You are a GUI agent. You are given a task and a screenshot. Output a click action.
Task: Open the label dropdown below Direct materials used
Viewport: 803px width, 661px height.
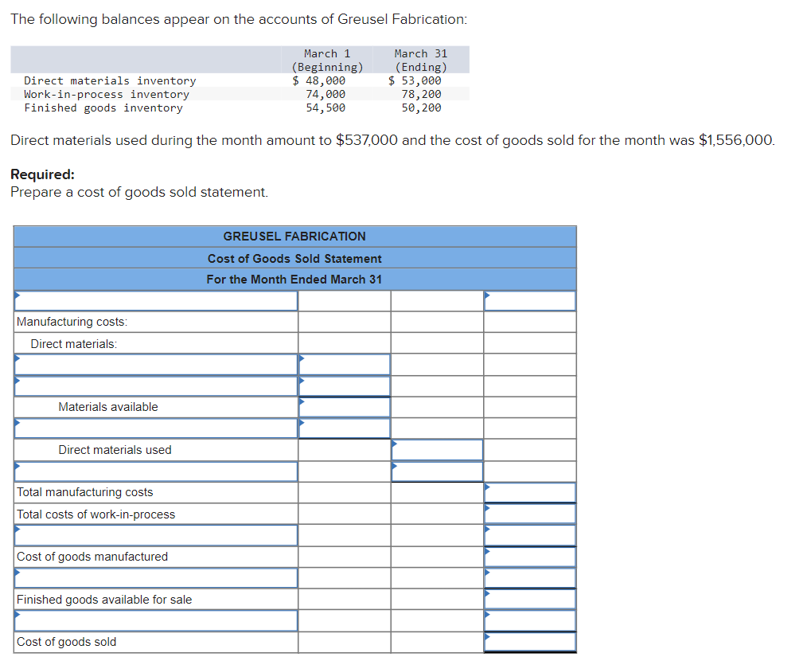click(156, 471)
